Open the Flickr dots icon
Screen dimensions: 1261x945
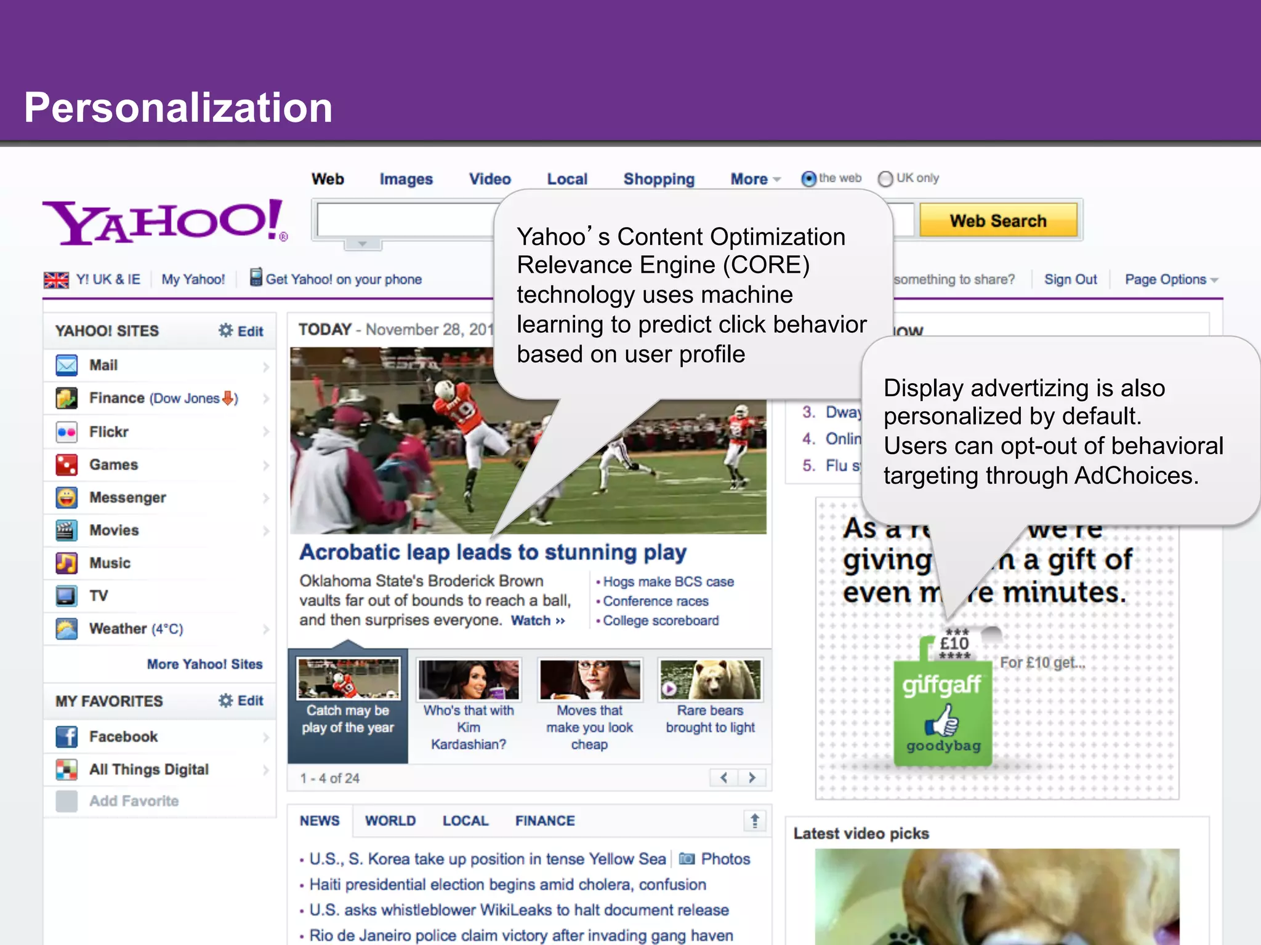click(66, 432)
